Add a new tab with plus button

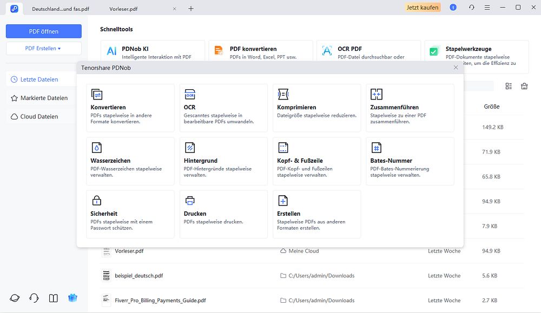(191, 9)
